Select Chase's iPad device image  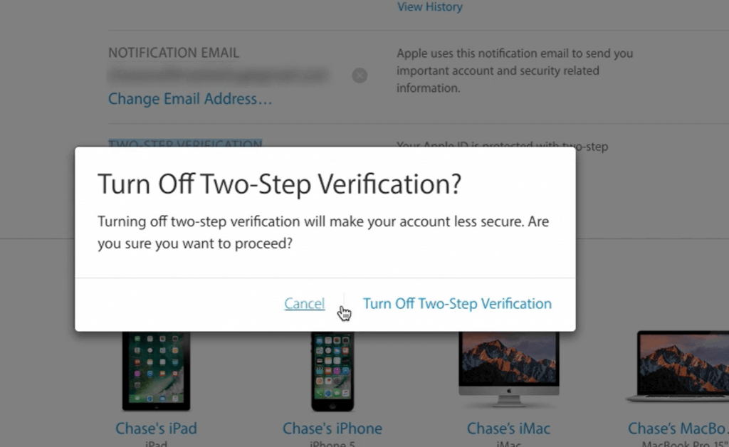[156, 371]
